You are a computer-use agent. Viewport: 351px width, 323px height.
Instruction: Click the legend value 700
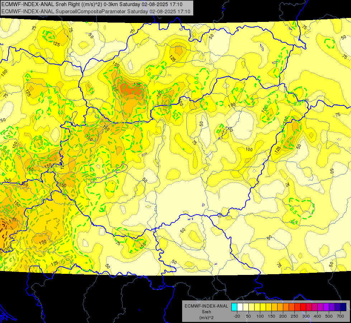pyautogui.click(x=340, y=316)
